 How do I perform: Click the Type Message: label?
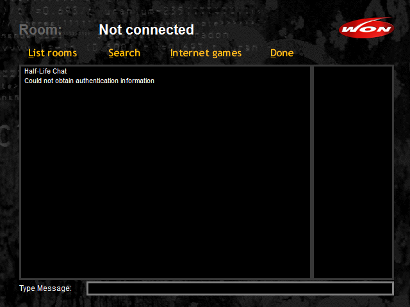pyautogui.click(x=45, y=288)
